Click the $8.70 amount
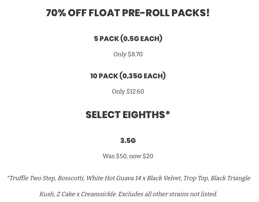This screenshot has height=202, width=259. coord(135,54)
